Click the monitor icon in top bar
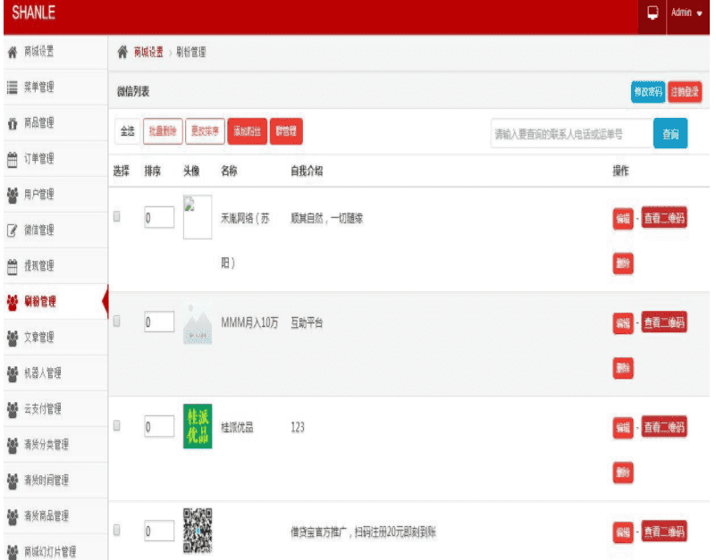Image resolution: width=716 pixels, height=560 pixels. [653, 13]
